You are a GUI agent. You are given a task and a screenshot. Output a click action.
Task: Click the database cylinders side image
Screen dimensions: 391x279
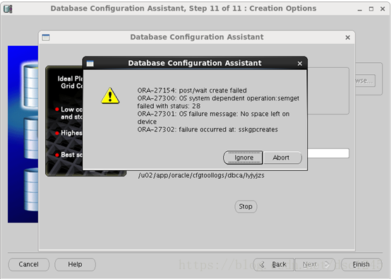coord(23,134)
